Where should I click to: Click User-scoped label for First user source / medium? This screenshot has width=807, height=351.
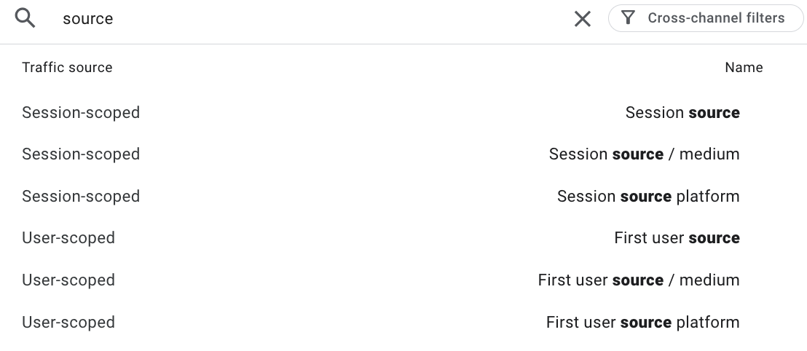tap(68, 280)
